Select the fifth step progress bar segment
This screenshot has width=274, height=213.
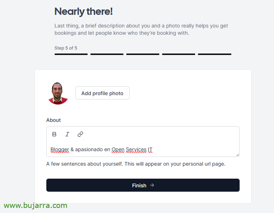pyautogui.click(x=215, y=54)
